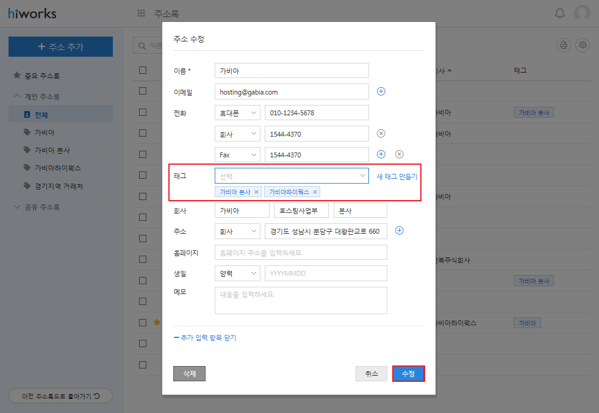Open the 휴대폰 phone type dropdown
This screenshot has height=413, width=599.
tap(237, 113)
